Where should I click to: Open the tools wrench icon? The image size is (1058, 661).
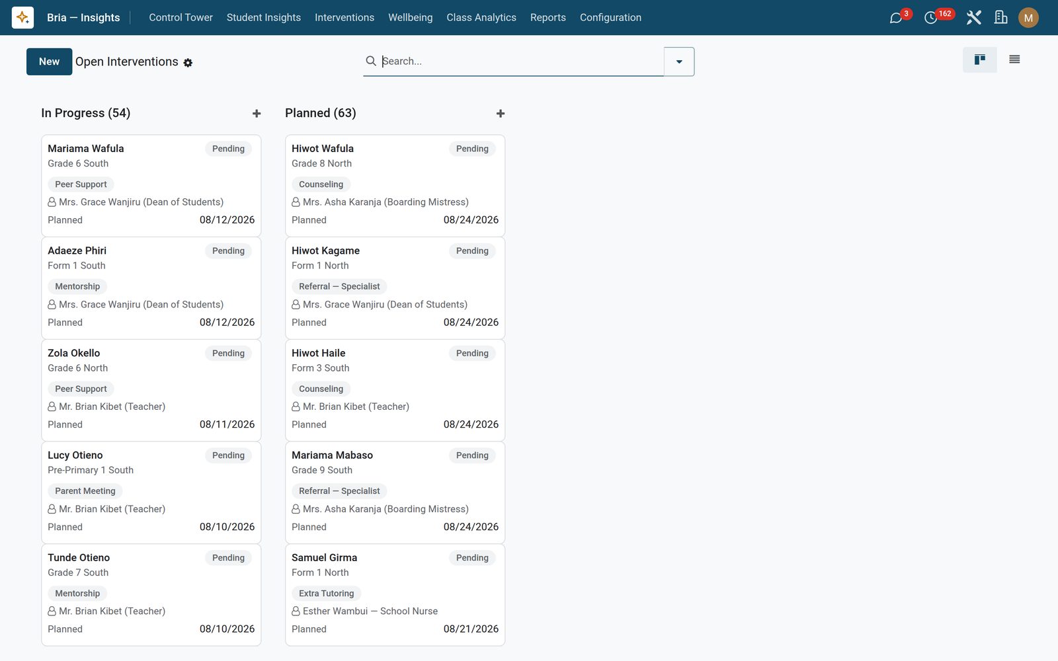(x=973, y=18)
